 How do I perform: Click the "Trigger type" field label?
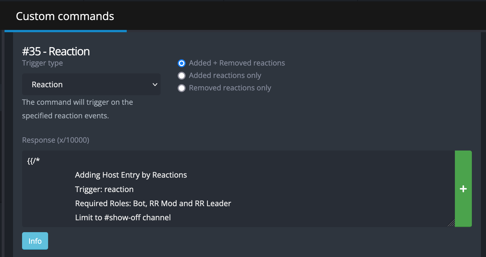pyautogui.click(x=42, y=63)
